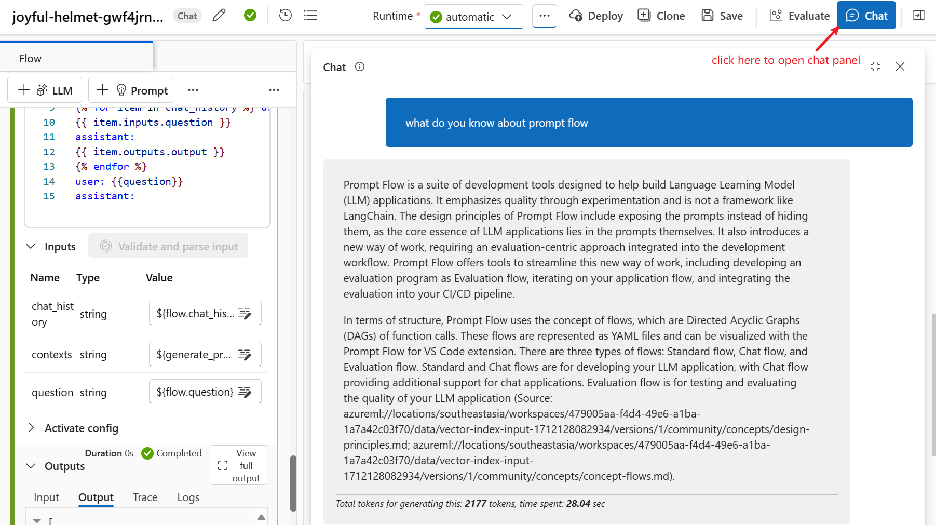
Task: Click the Value column header
Action: (159, 278)
